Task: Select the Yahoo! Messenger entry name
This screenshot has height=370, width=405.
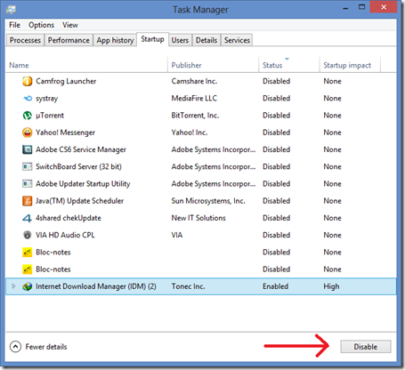Action: (x=65, y=133)
